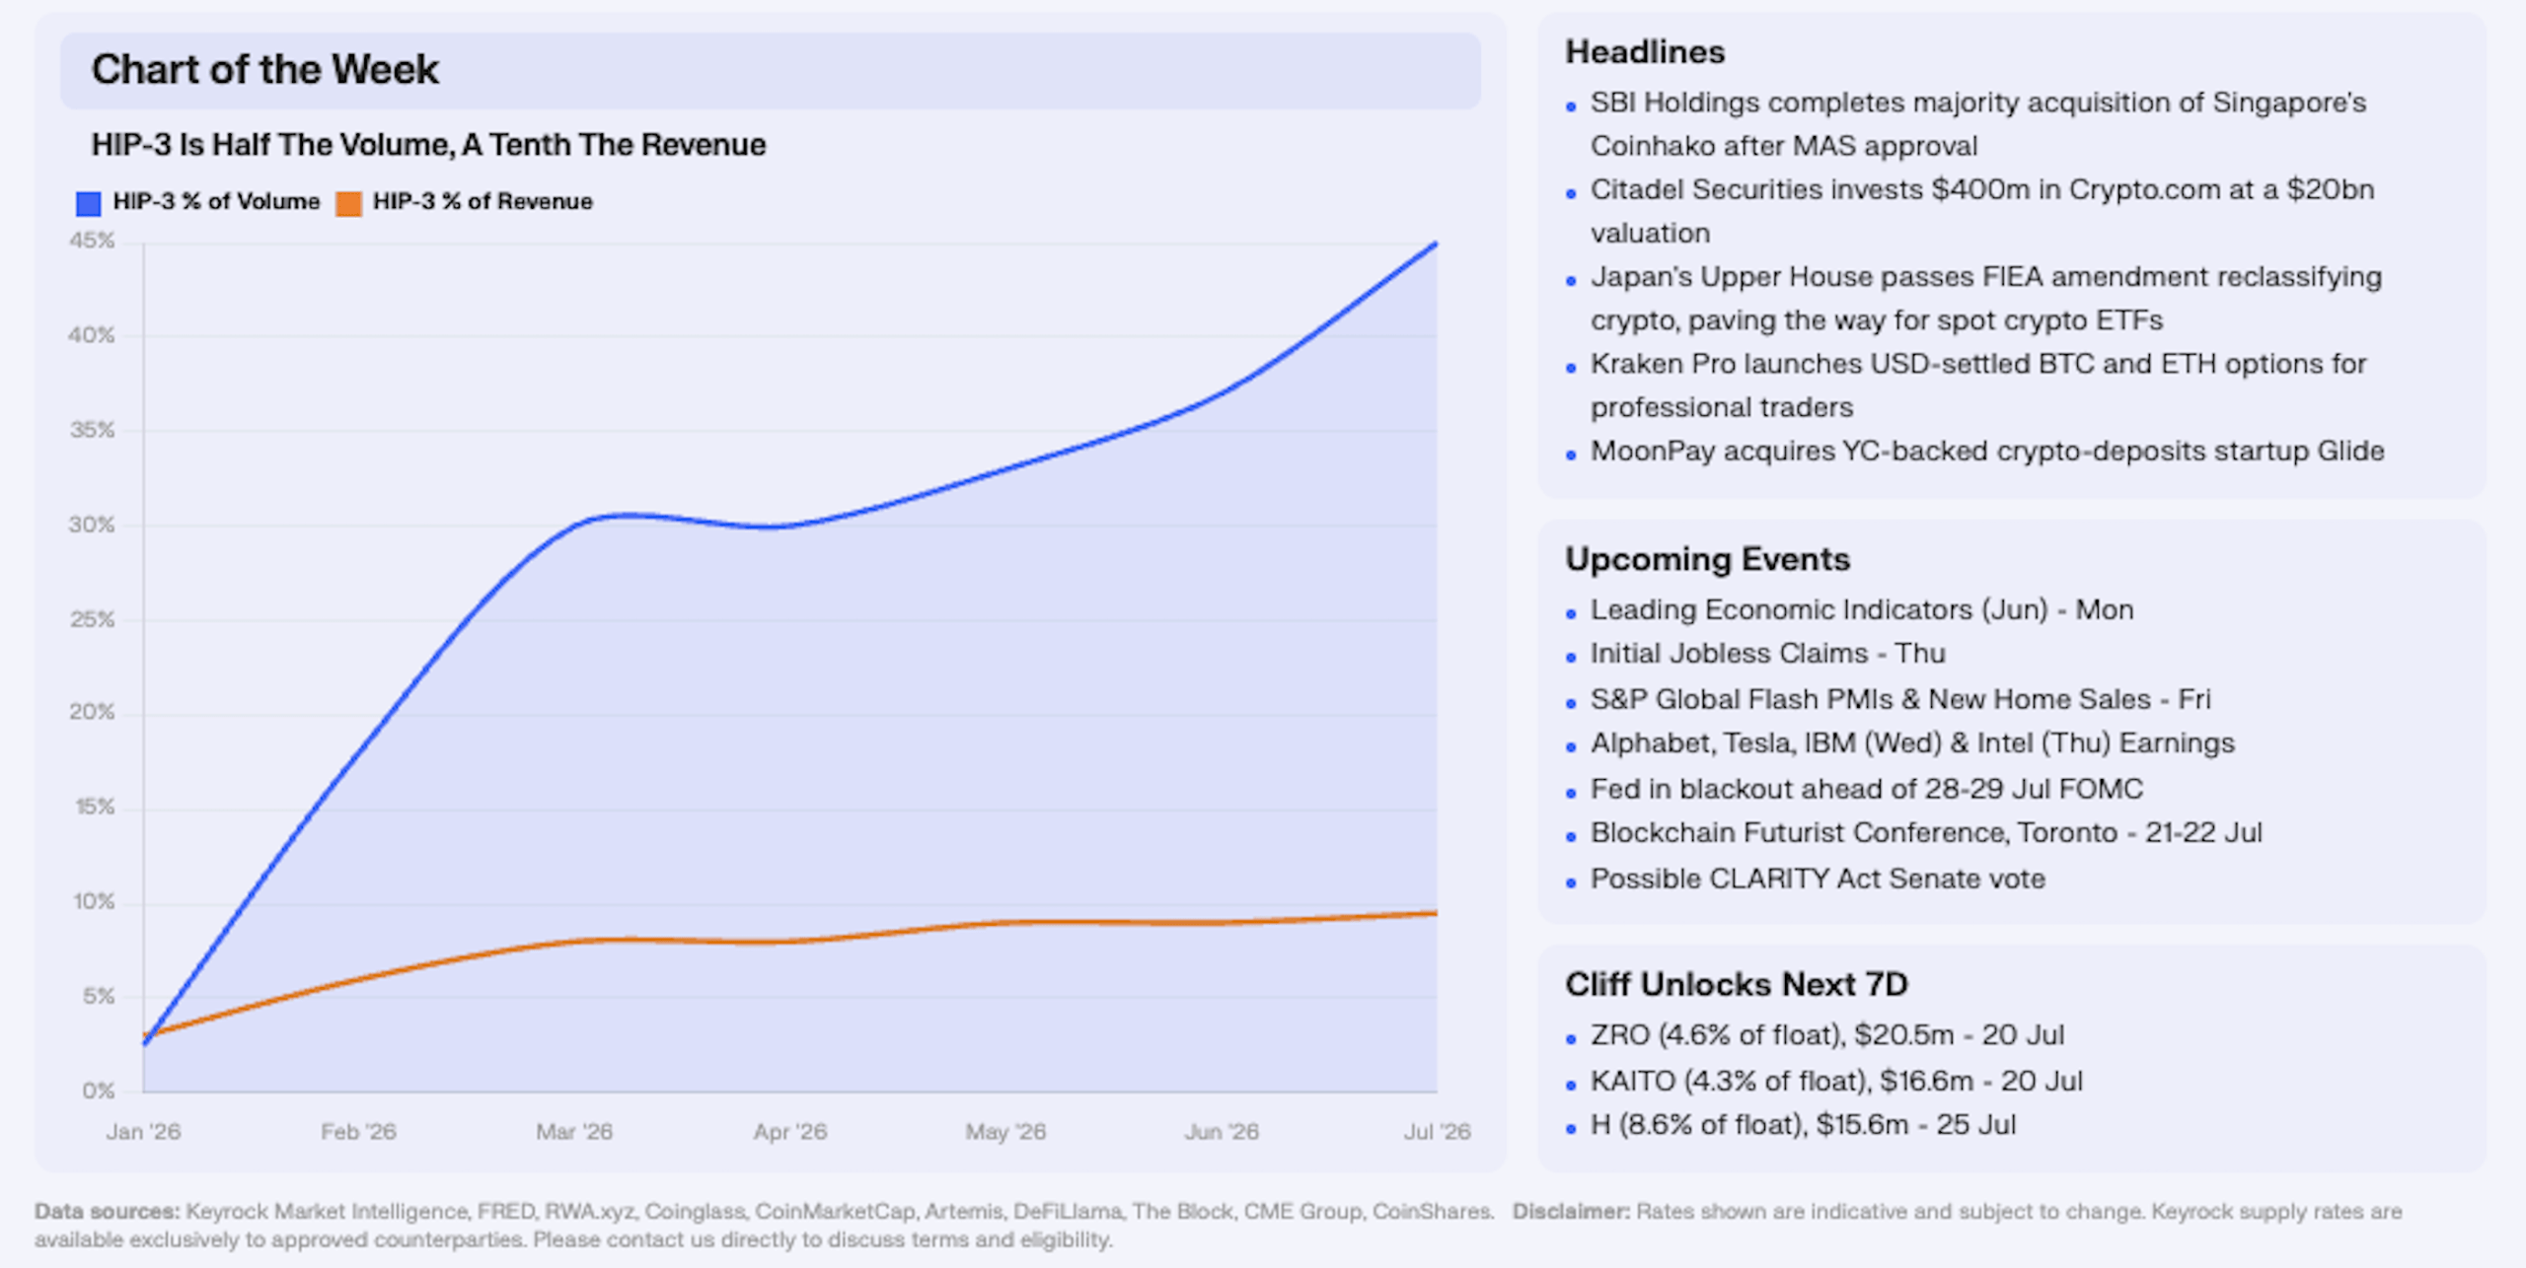Viewport: 2526px width, 1268px height.
Task: Click the 'Cliff Unlocks Next 7D' heading
Action: [1737, 984]
